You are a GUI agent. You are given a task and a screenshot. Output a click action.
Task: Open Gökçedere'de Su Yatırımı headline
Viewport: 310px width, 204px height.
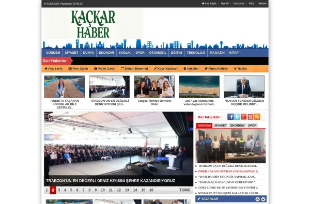(x=228, y=187)
